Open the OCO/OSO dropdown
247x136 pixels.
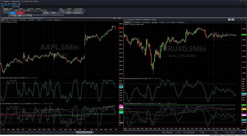[46, 13]
